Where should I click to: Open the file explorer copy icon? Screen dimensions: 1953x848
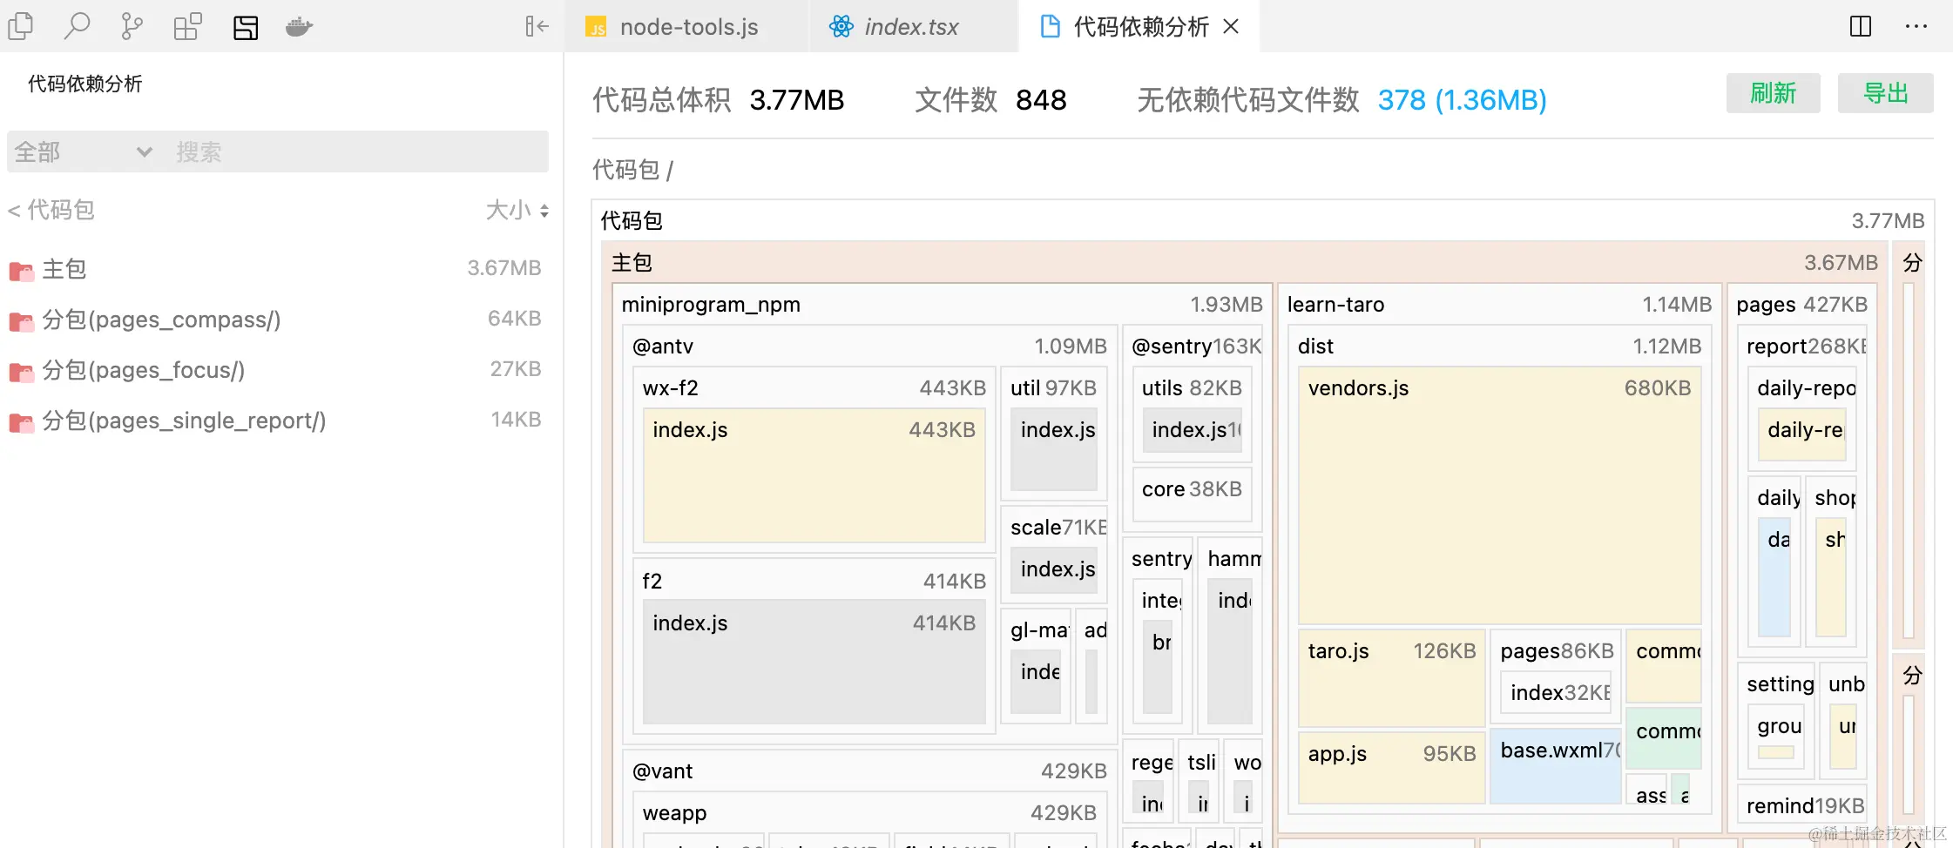pyautogui.click(x=21, y=26)
